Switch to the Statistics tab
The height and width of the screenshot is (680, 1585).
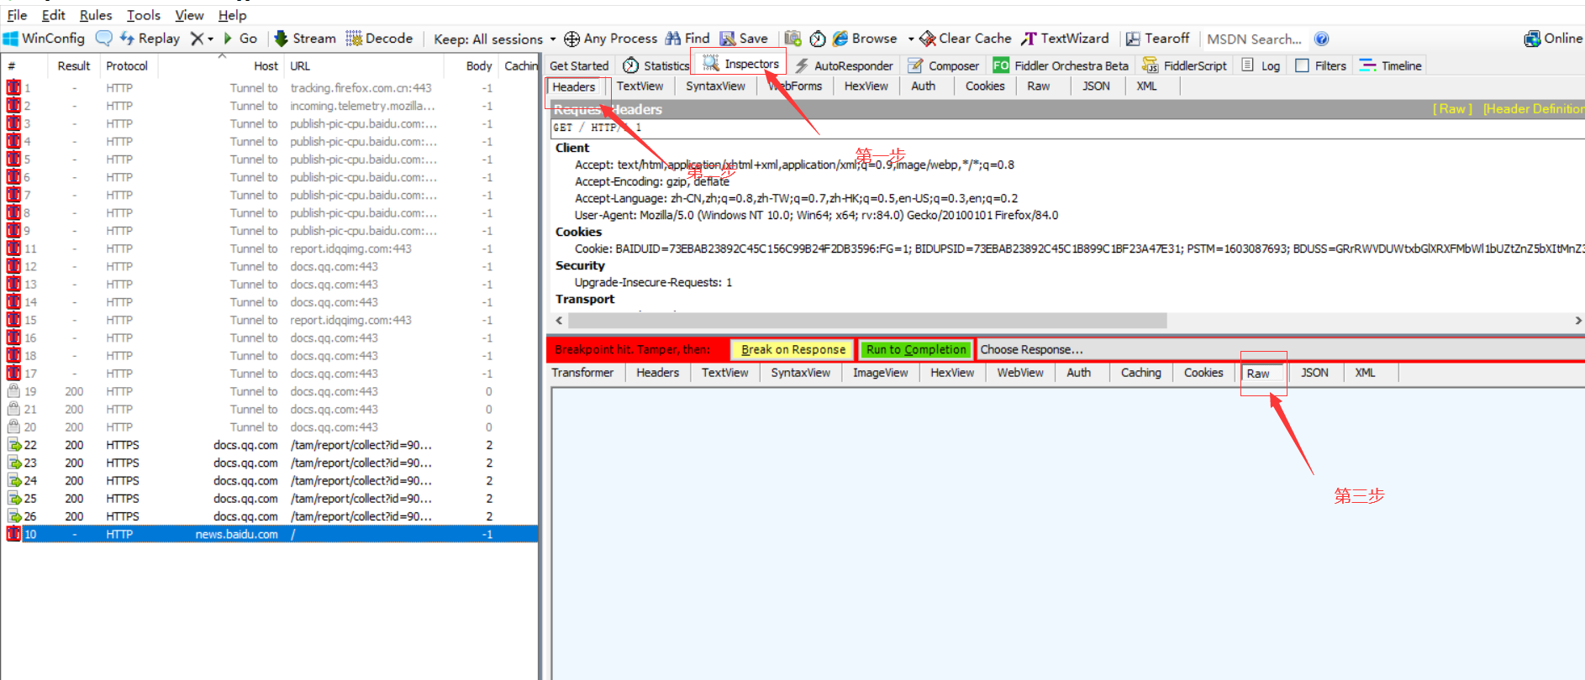tap(656, 65)
